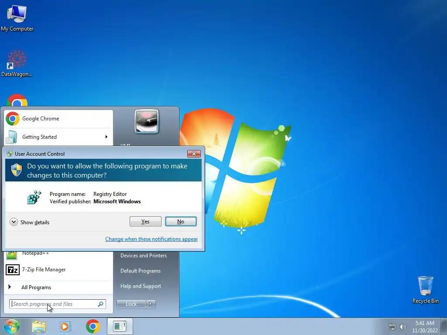Open the clock showing 5:41 AM
Screen dimensions: 447x335
425,327
